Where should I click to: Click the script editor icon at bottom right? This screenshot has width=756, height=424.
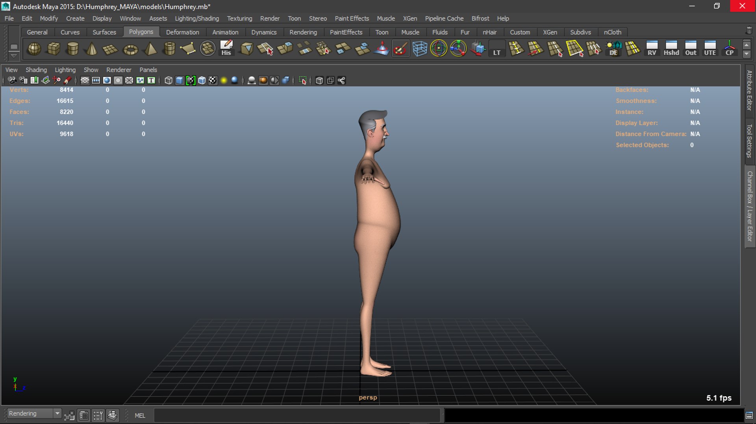point(749,415)
